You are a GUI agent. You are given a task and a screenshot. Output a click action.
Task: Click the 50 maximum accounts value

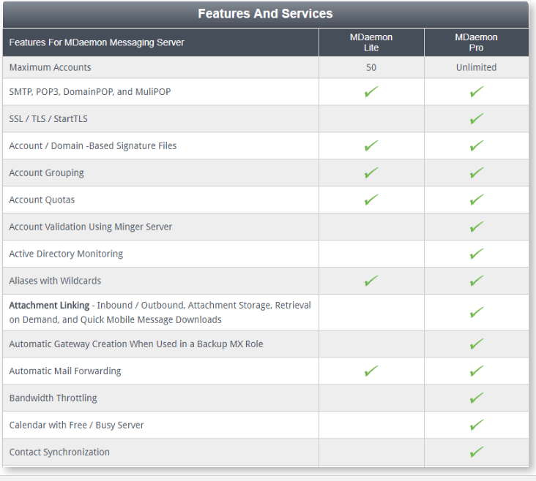click(x=371, y=67)
